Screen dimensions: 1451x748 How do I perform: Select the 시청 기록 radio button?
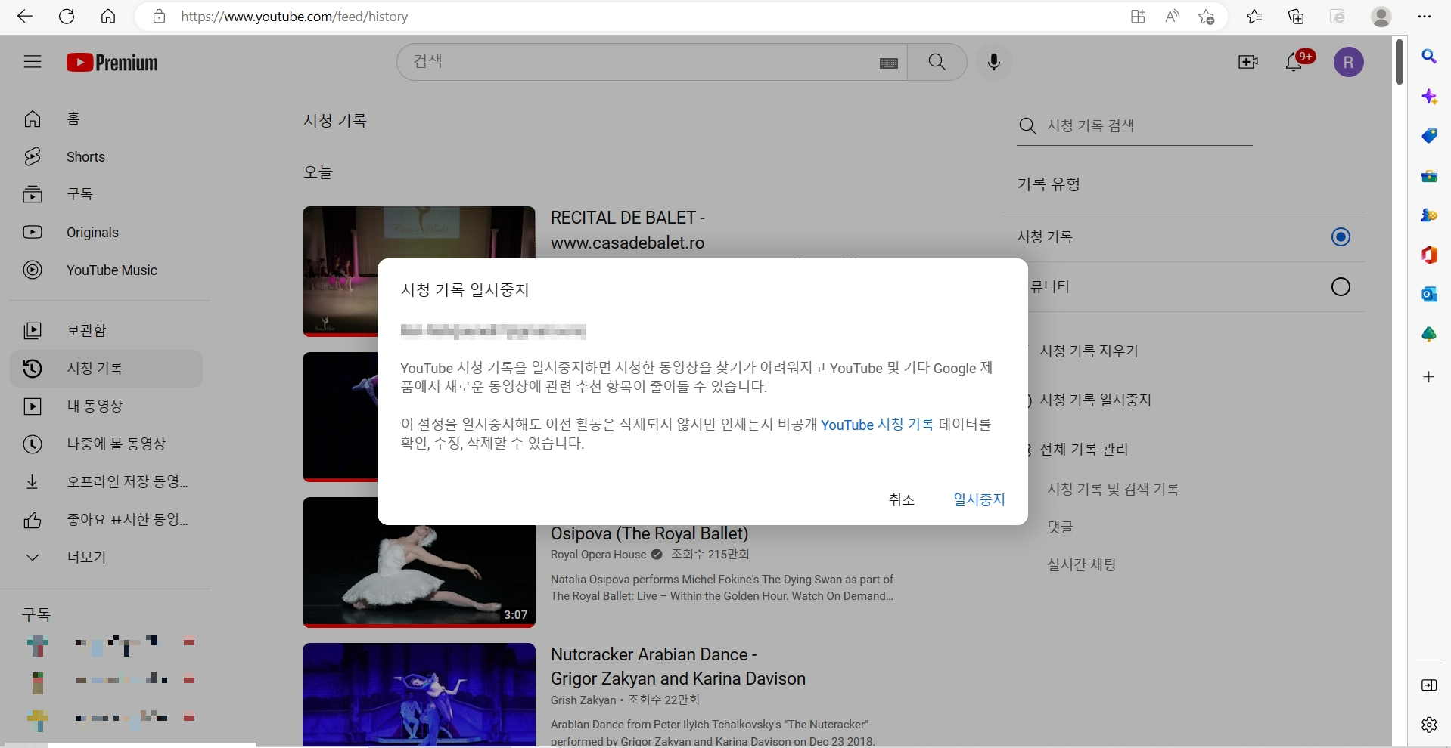point(1341,236)
